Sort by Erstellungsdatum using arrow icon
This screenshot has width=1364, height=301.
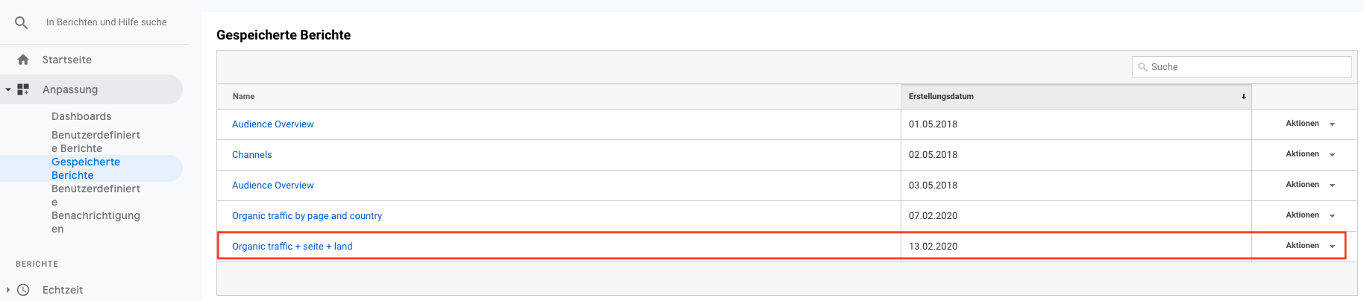(1243, 97)
